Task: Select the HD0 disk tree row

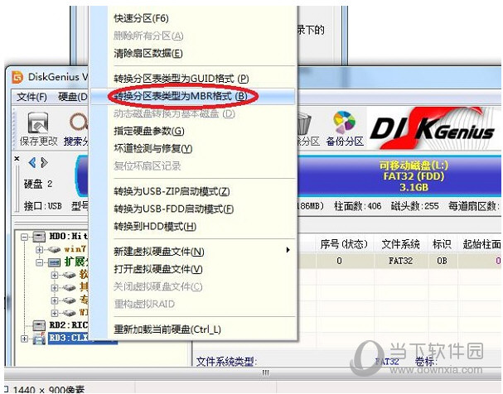Action: tap(68, 237)
